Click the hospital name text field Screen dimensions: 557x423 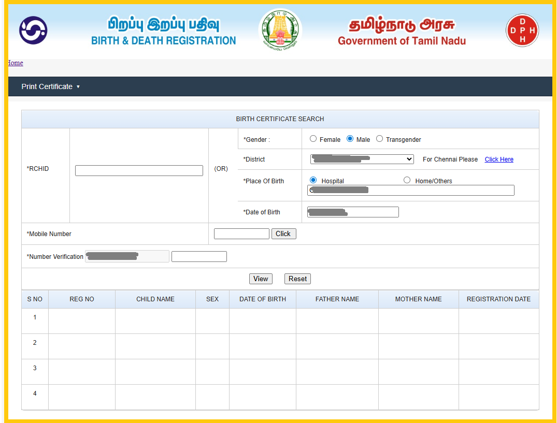410,191
